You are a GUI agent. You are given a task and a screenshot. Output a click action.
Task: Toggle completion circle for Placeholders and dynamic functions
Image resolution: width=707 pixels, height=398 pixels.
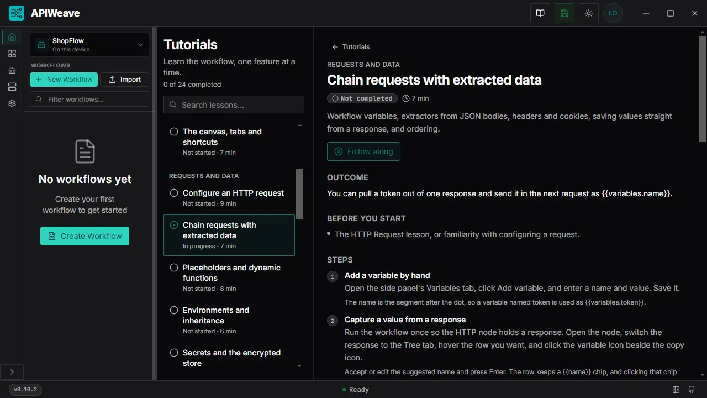click(174, 268)
